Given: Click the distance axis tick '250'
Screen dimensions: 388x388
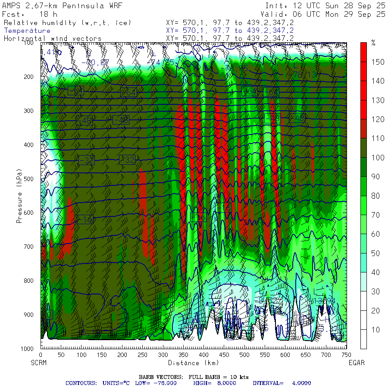Looking at the screenshot, I should point(143,355).
